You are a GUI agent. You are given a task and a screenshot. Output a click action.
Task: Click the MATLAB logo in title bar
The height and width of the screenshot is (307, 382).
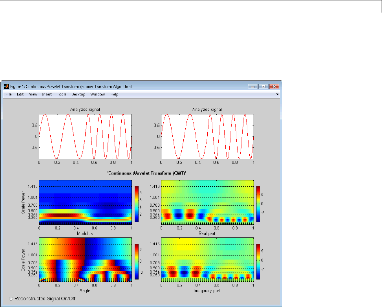point(7,86)
